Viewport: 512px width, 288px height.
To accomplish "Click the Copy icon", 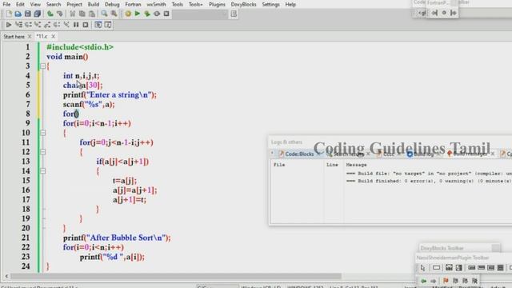I will click(x=82, y=14).
